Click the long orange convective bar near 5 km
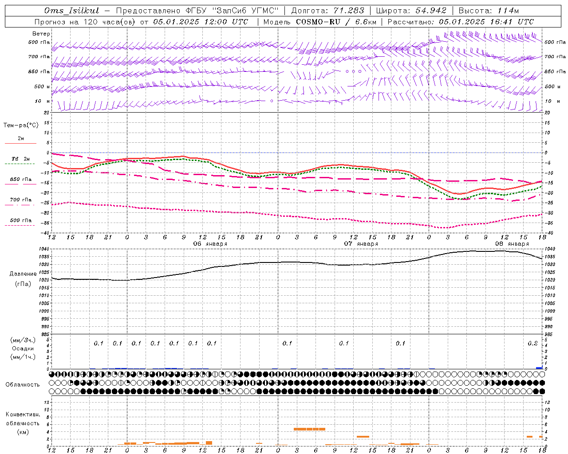The height and width of the screenshot is (454, 568). 309,429
